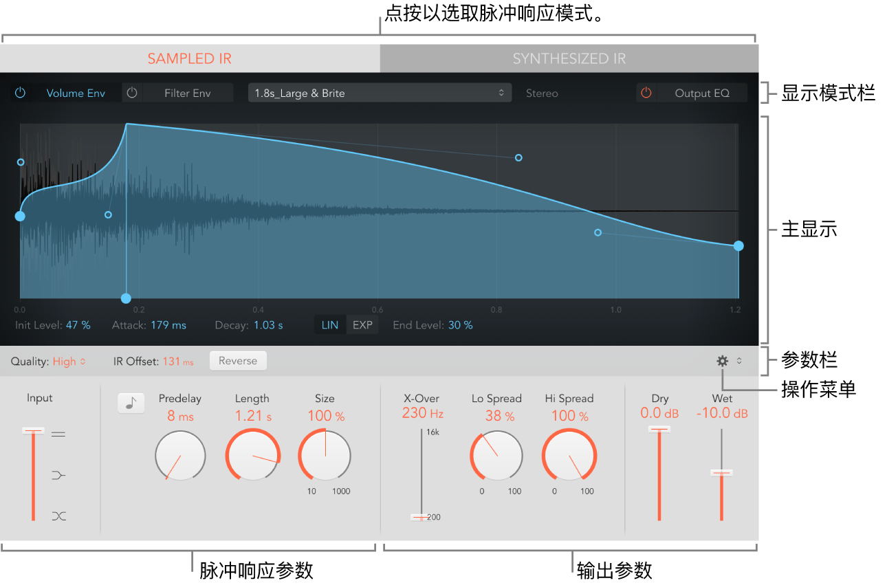Viewport: 887px width, 585px height.
Task: Click the Volume Env power icon
Action: tap(20, 92)
